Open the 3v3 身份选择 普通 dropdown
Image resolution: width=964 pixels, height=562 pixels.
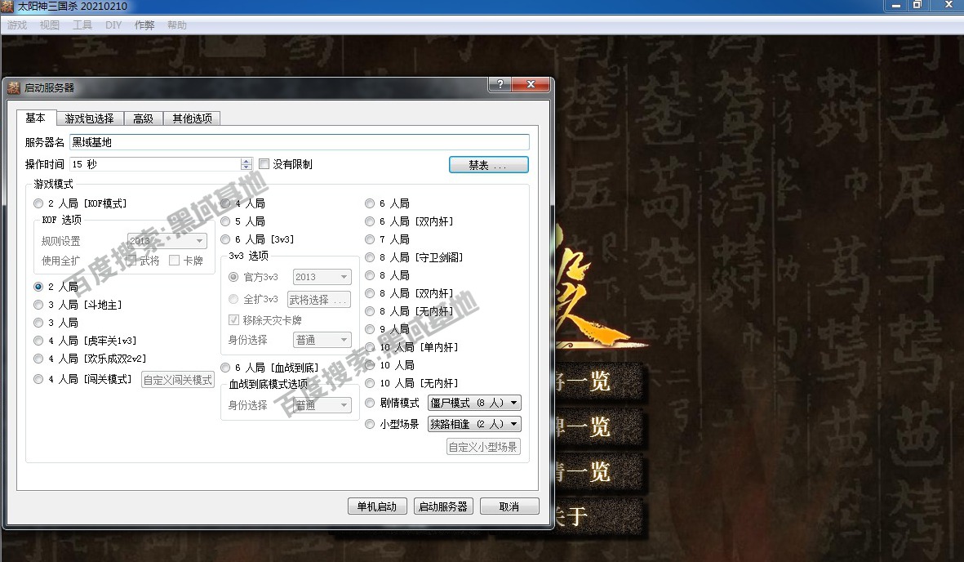pos(322,340)
